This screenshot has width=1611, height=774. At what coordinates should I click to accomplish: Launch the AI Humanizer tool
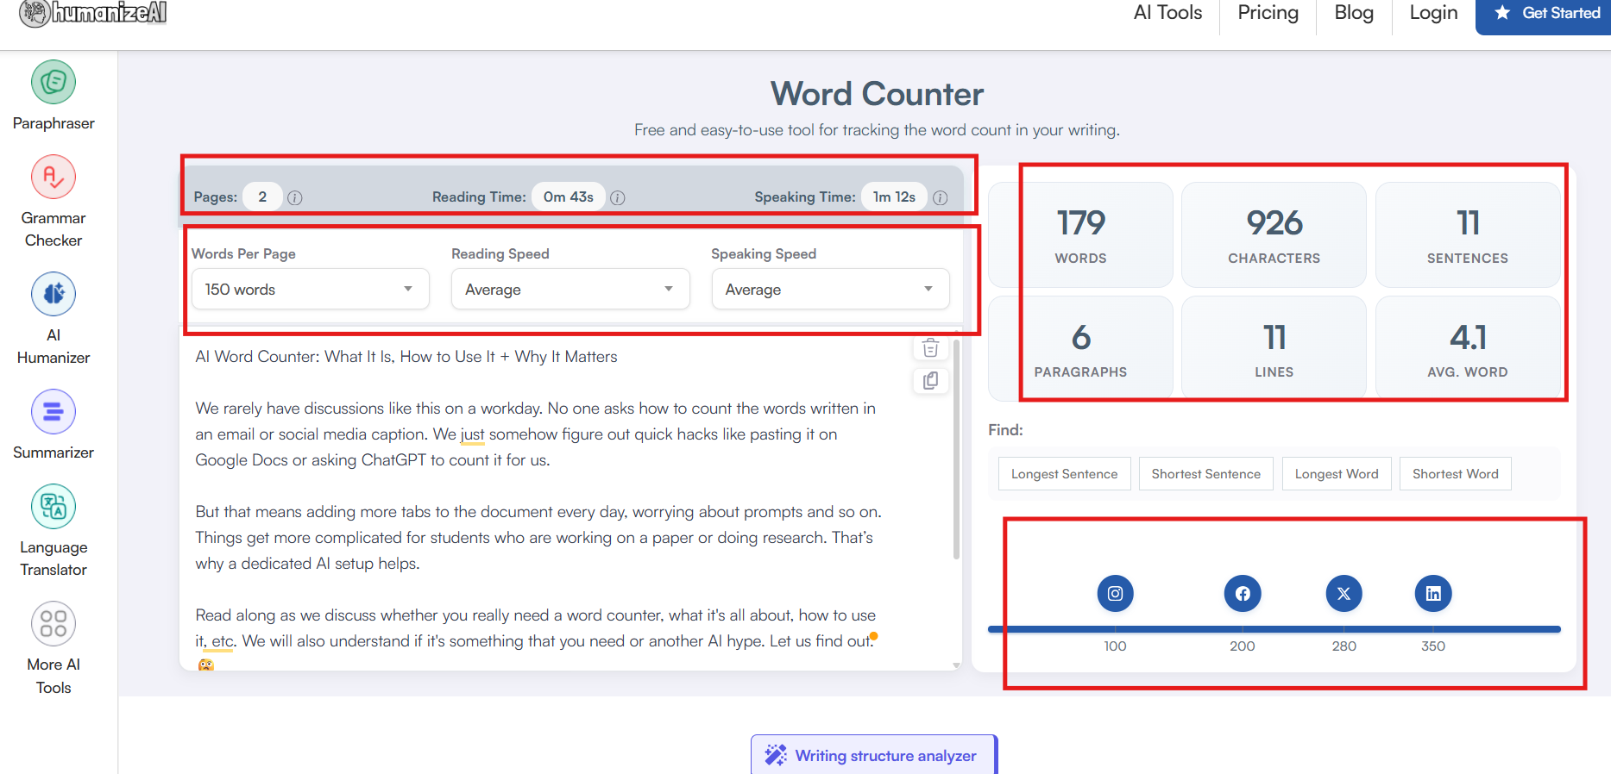tap(53, 295)
